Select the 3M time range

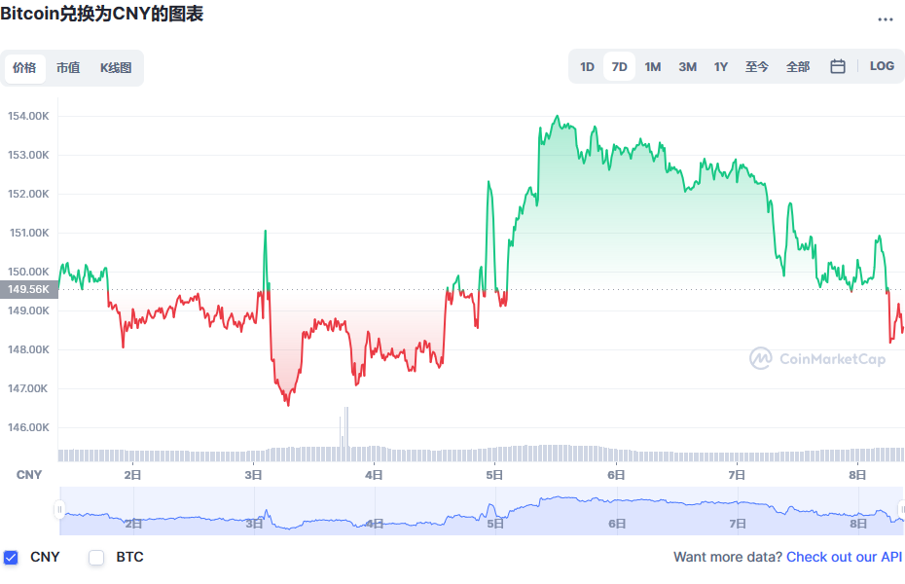(687, 67)
